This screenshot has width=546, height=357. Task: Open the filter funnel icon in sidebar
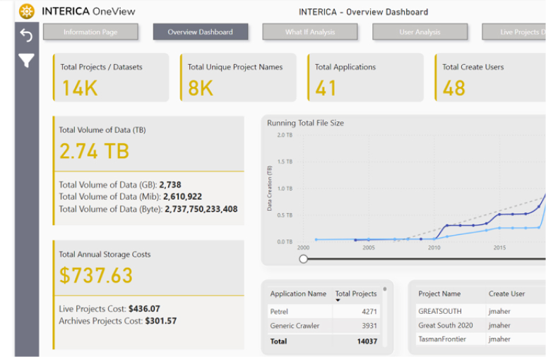click(x=26, y=61)
